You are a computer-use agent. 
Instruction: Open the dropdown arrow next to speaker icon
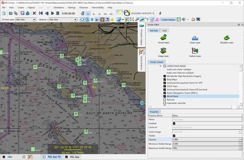[188, 20]
